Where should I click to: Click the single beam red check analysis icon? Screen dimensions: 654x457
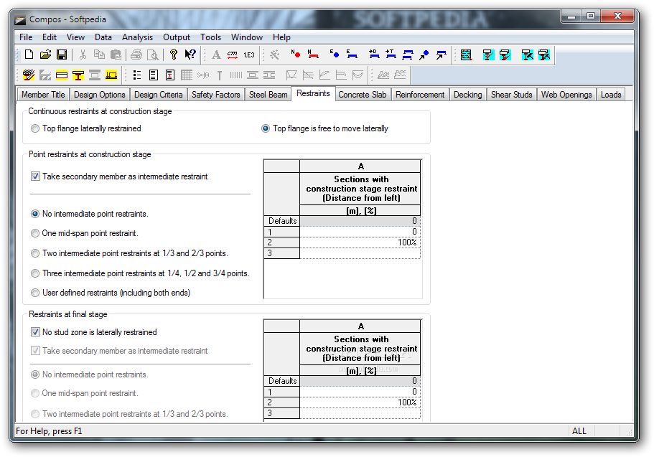[x=488, y=55]
